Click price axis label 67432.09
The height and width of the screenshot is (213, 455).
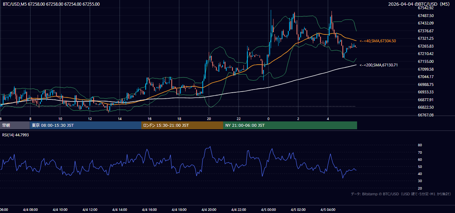pos(425,23)
